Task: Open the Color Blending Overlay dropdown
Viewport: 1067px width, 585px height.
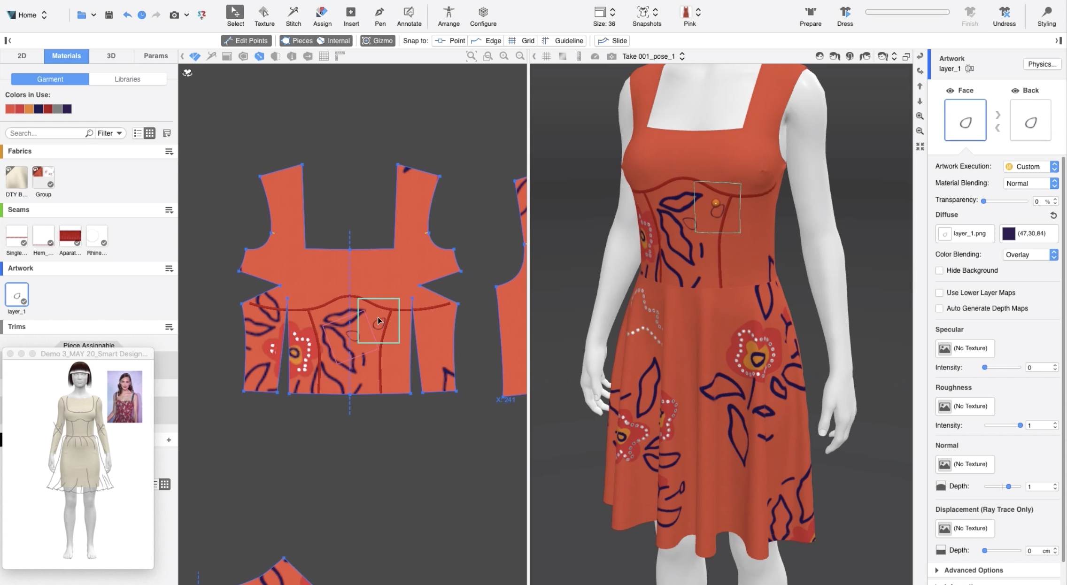Action: coord(1030,254)
